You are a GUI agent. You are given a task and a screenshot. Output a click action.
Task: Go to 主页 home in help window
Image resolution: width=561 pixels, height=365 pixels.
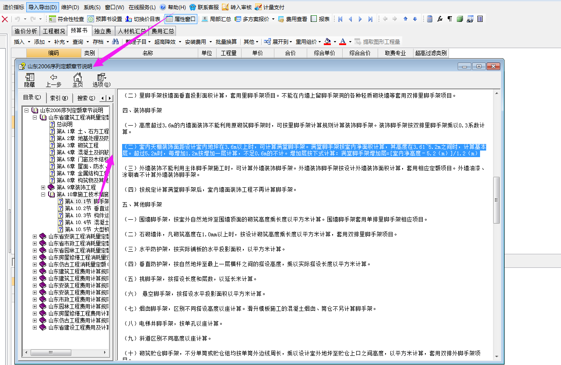[x=77, y=81]
